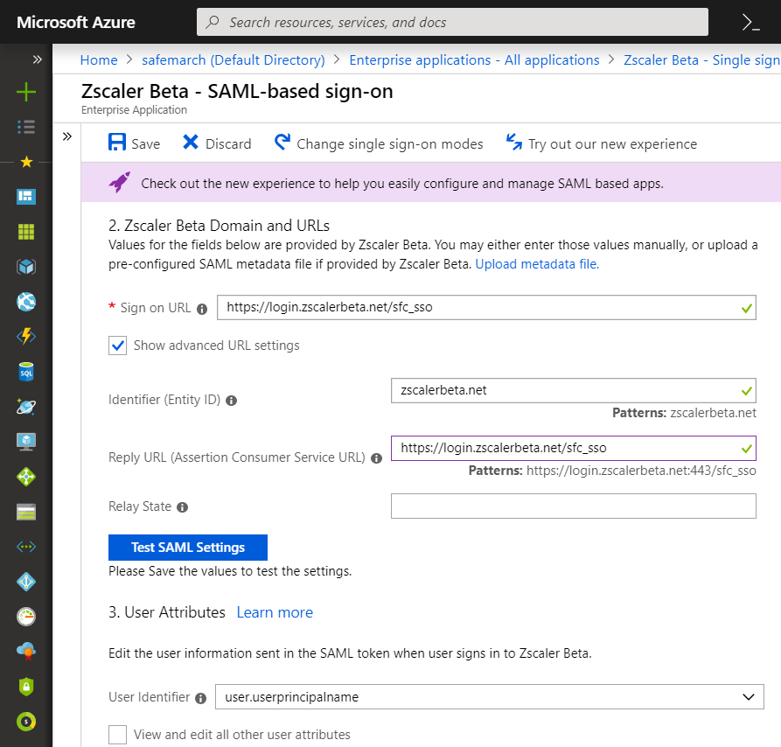This screenshot has width=781, height=747.
Task: Uncheck Show advanced URL settings checkbox
Action: pyautogui.click(x=117, y=346)
